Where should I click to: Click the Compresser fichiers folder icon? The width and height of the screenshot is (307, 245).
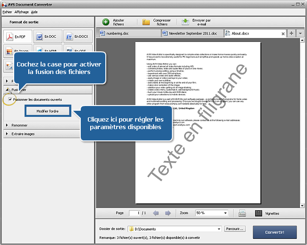point(146,22)
